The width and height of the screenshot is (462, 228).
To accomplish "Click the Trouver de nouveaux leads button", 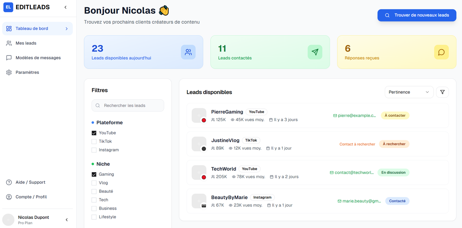I will pyautogui.click(x=417, y=15).
